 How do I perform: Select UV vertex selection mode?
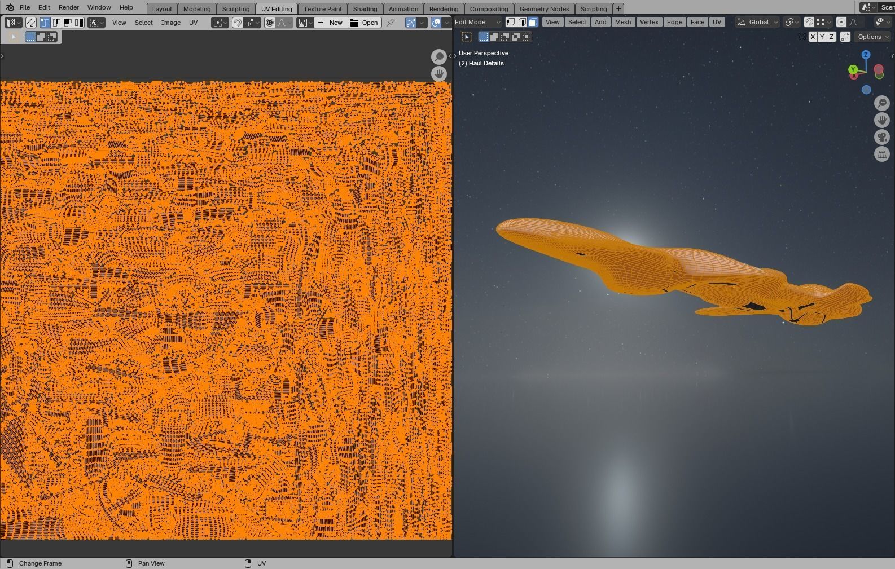click(x=45, y=23)
